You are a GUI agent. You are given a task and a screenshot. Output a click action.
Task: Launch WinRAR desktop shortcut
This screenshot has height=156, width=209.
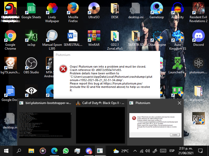click(94, 38)
